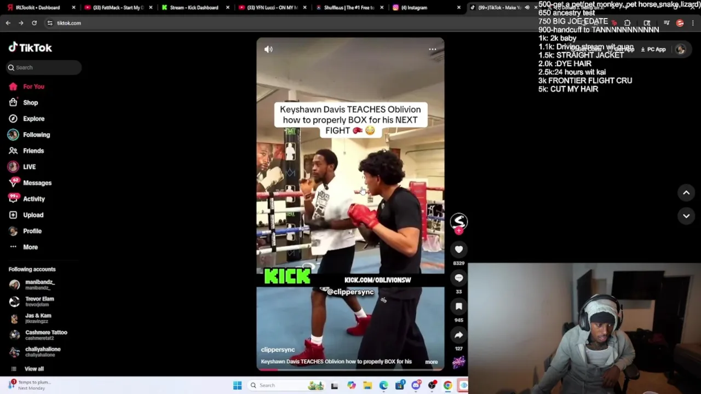Open Microsoft Edge from the taskbar
701x394 pixels.
pos(384,385)
